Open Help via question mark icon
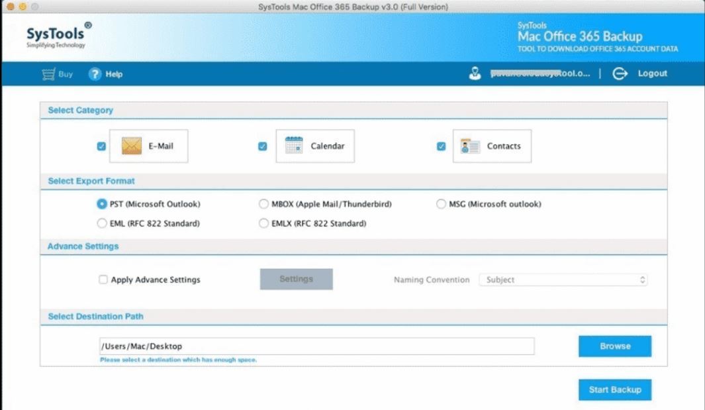This screenshot has width=705, height=410. 95,74
